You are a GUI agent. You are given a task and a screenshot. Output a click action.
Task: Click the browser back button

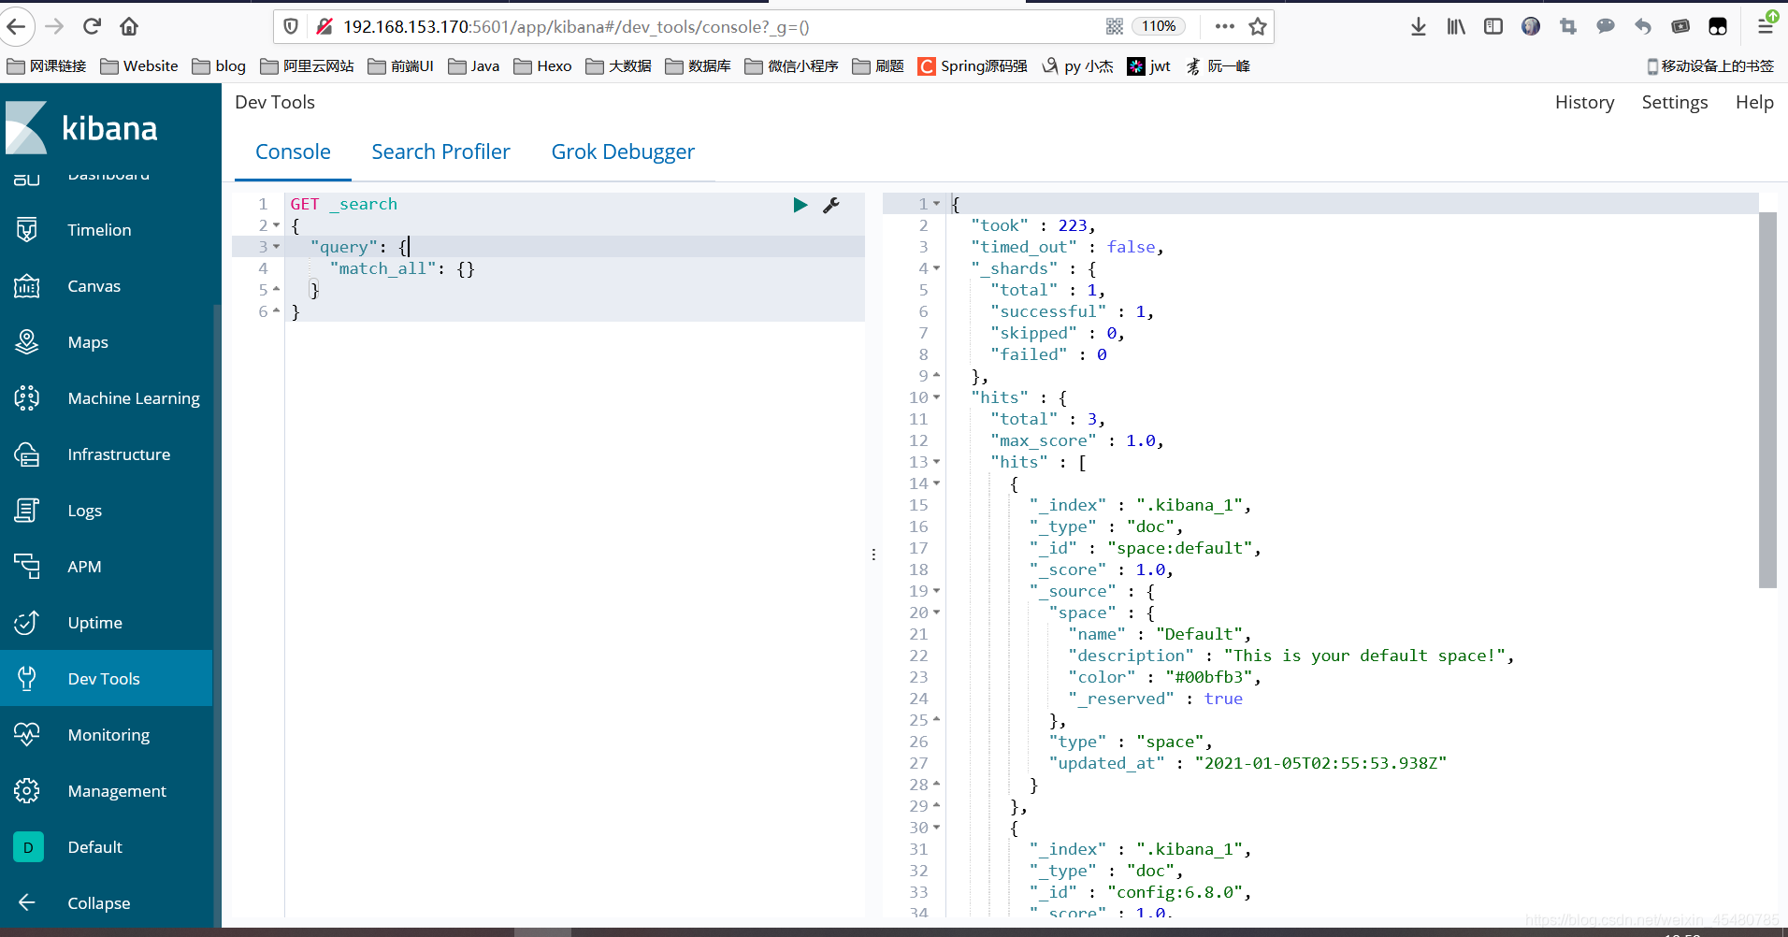point(17,26)
